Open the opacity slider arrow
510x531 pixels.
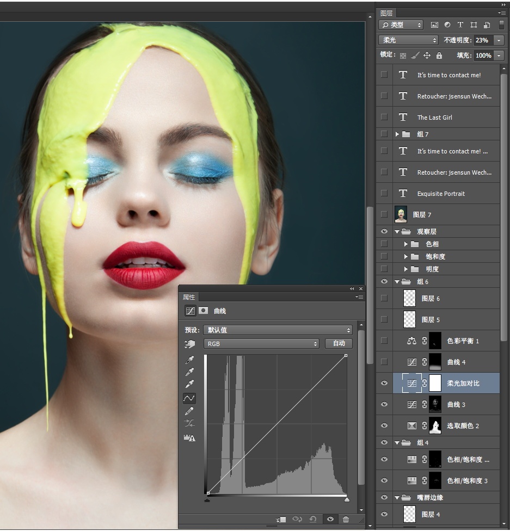499,40
